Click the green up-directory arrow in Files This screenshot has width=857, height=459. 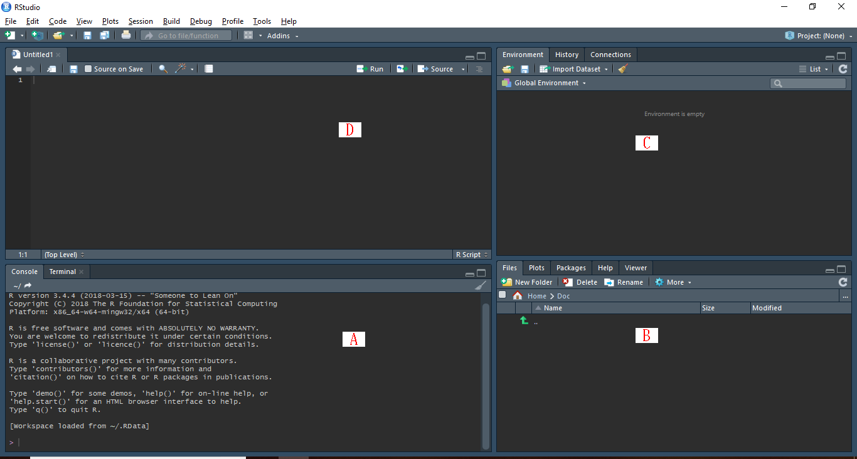[524, 320]
